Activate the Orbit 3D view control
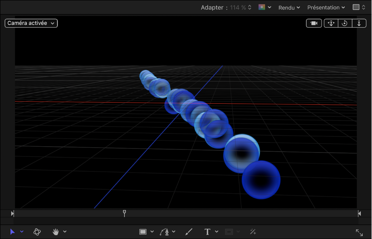Image resolution: width=372 pixels, height=239 pixels. pyautogui.click(x=345, y=23)
